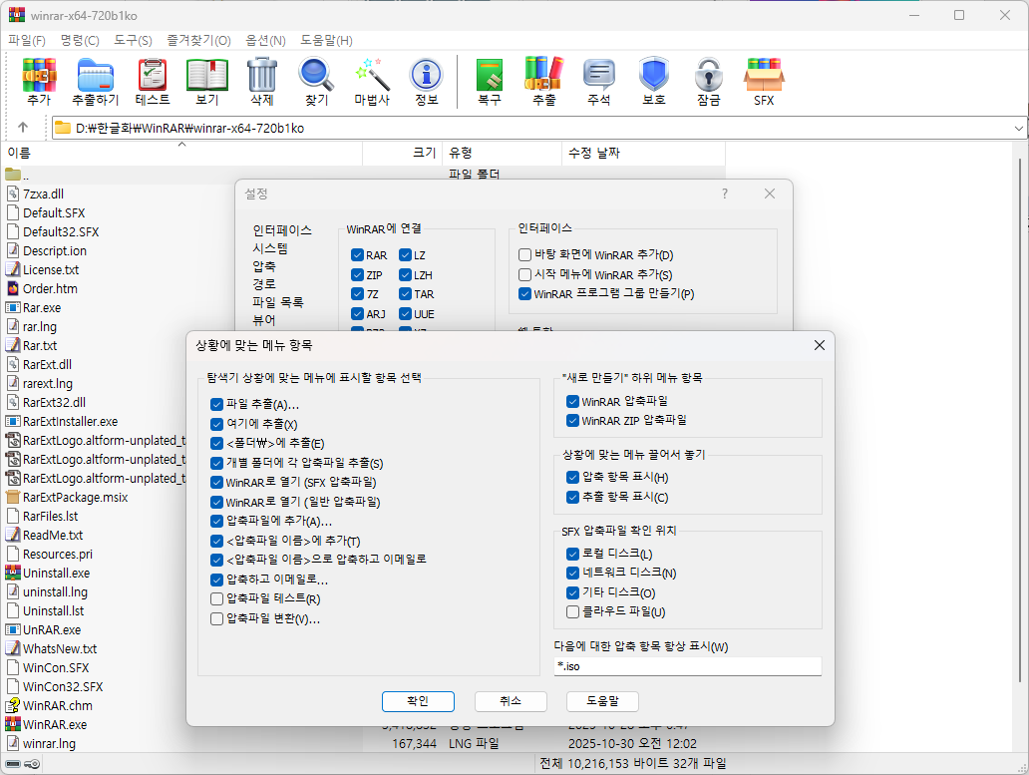Toggle WinRAR ZIP 압축파일 checkbox
Screen dimensions: 1029x775
(x=572, y=421)
